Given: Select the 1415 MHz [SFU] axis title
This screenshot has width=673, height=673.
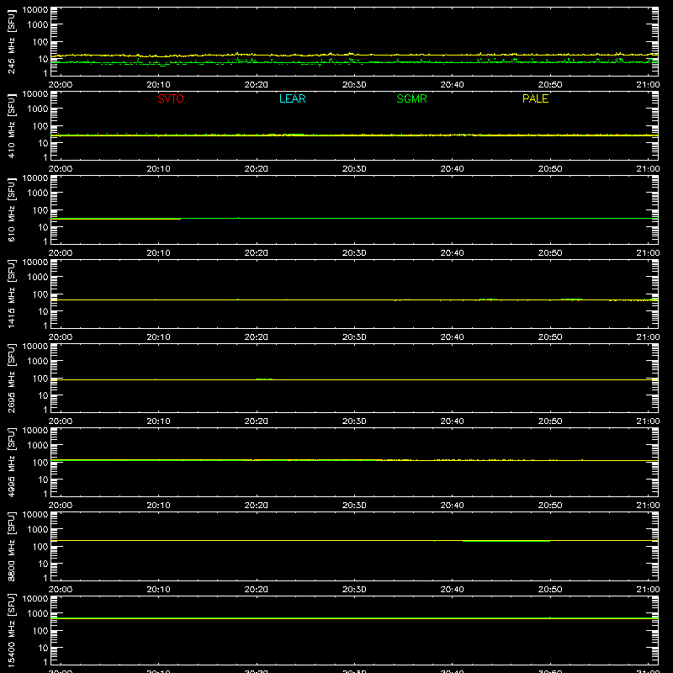Looking at the screenshot, I should coord(11,294).
